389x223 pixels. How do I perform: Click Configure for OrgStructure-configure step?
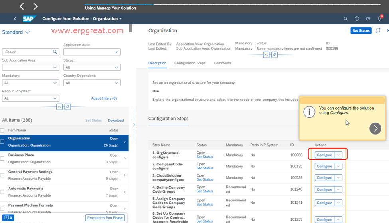tap(324, 155)
